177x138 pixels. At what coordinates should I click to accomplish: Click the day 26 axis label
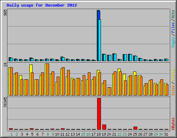[140, 134]
